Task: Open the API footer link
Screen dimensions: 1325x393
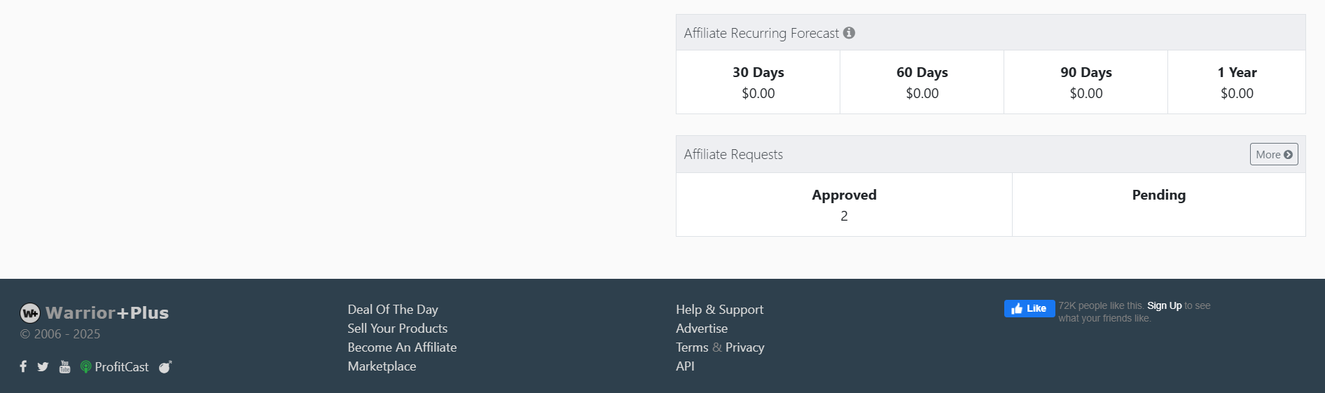Action: [x=685, y=366]
